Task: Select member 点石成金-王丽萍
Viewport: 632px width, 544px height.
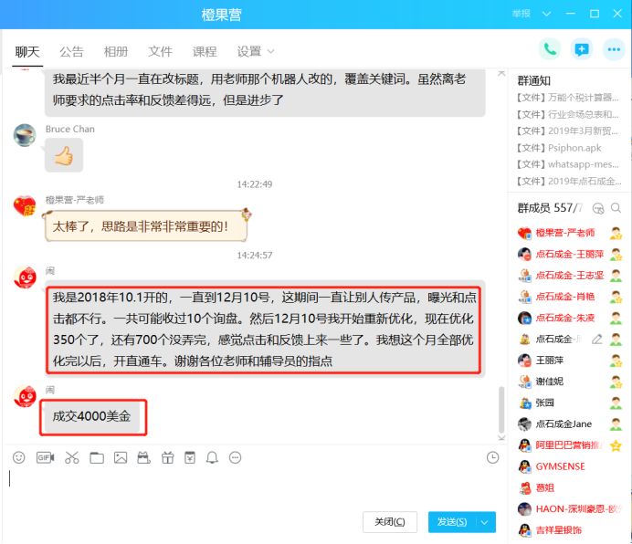Action: [569, 254]
